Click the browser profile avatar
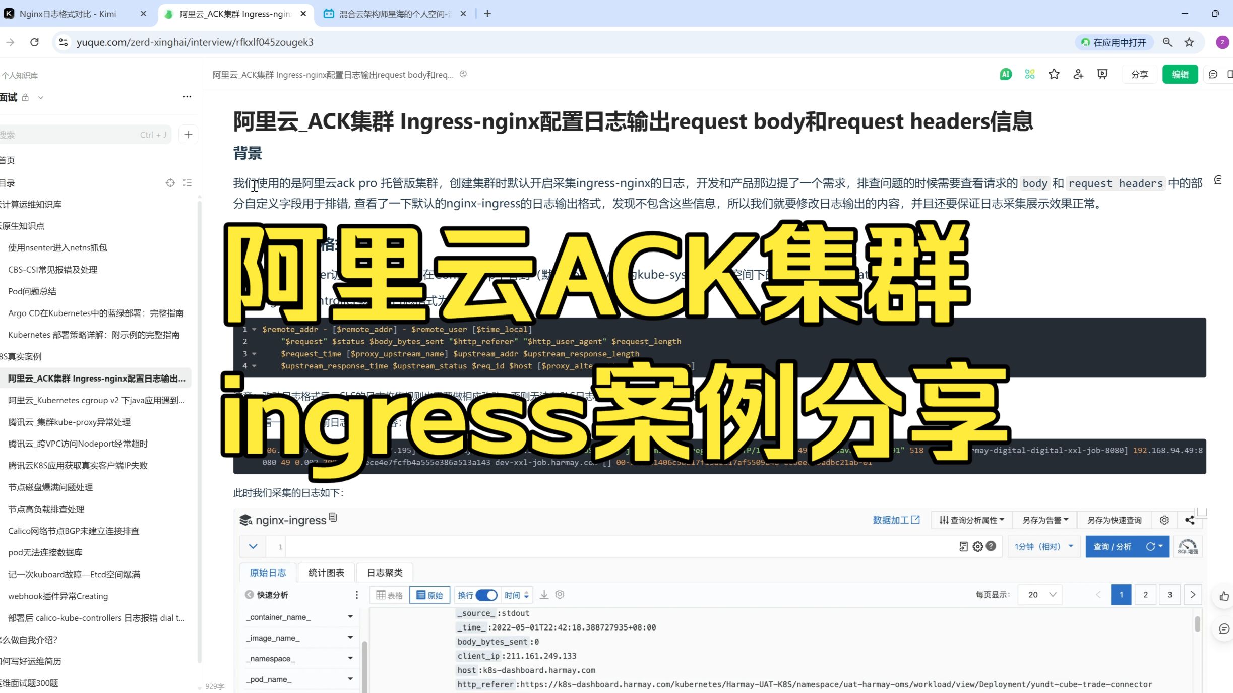Image resolution: width=1233 pixels, height=693 pixels. [x=1222, y=42]
